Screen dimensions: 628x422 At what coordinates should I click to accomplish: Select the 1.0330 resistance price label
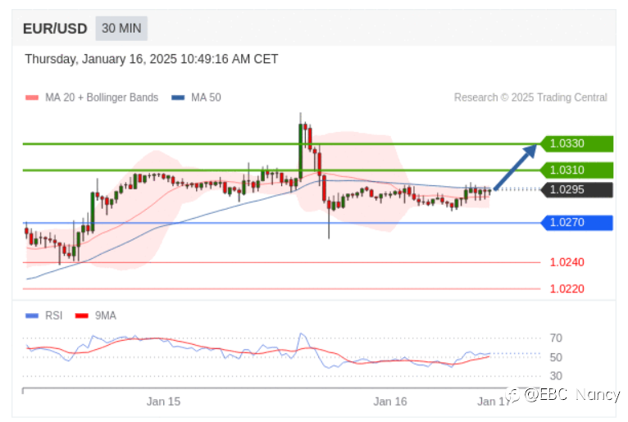[x=576, y=143]
